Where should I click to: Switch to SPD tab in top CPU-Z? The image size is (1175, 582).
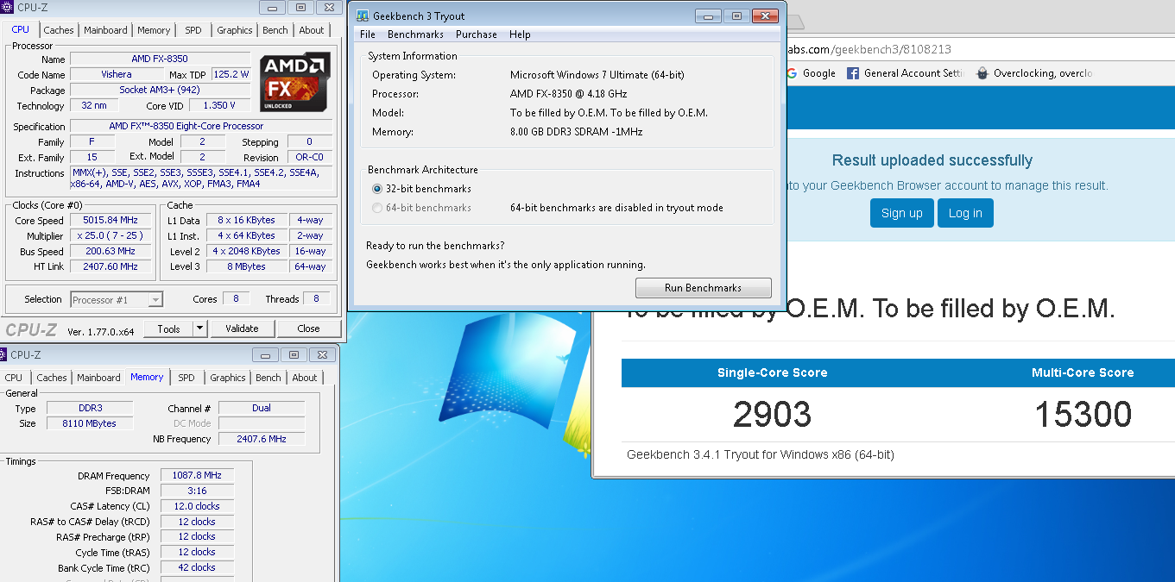(193, 30)
